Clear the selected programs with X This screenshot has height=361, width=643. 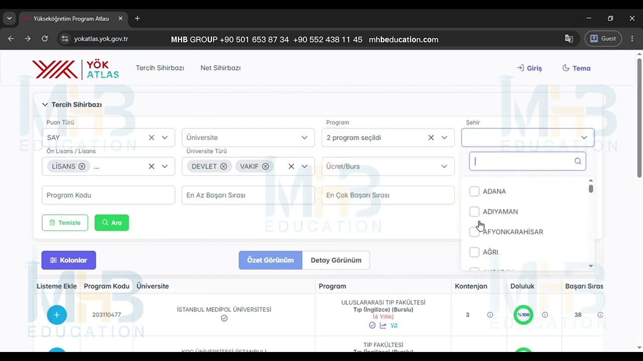(431, 137)
